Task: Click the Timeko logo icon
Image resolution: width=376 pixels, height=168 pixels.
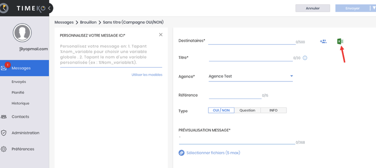Action: (x=4, y=8)
